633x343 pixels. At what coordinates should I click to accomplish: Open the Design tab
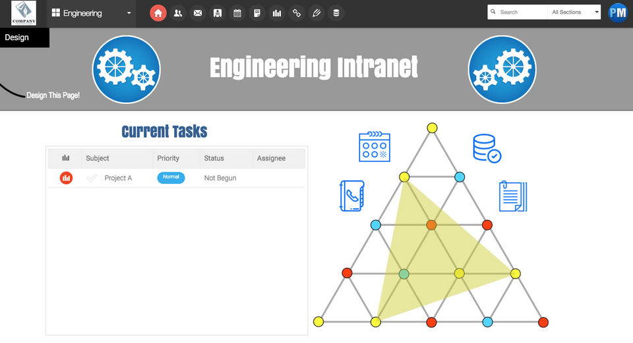(x=24, y=38)
